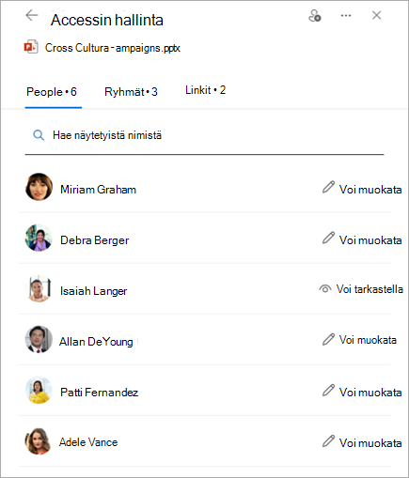Viewport: 409px width, 478px height.
Task: Click the PowerPoint file icon
Action: coord(31,47)
